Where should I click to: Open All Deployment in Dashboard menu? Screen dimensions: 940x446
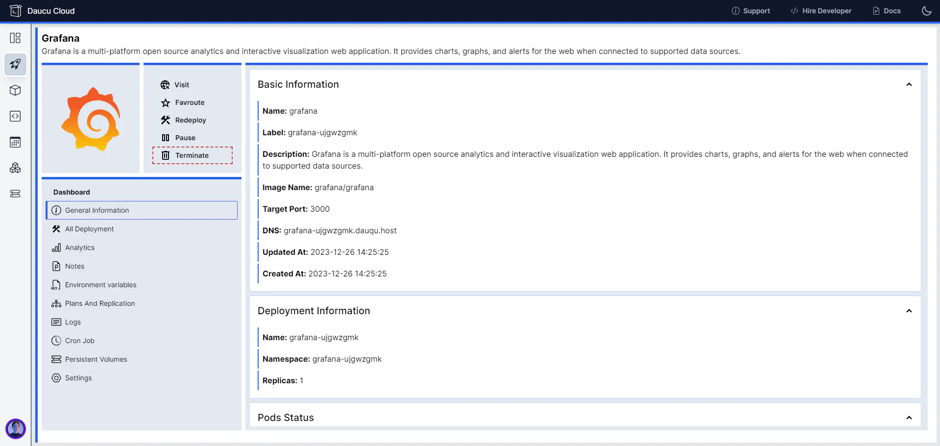point(142,229)
